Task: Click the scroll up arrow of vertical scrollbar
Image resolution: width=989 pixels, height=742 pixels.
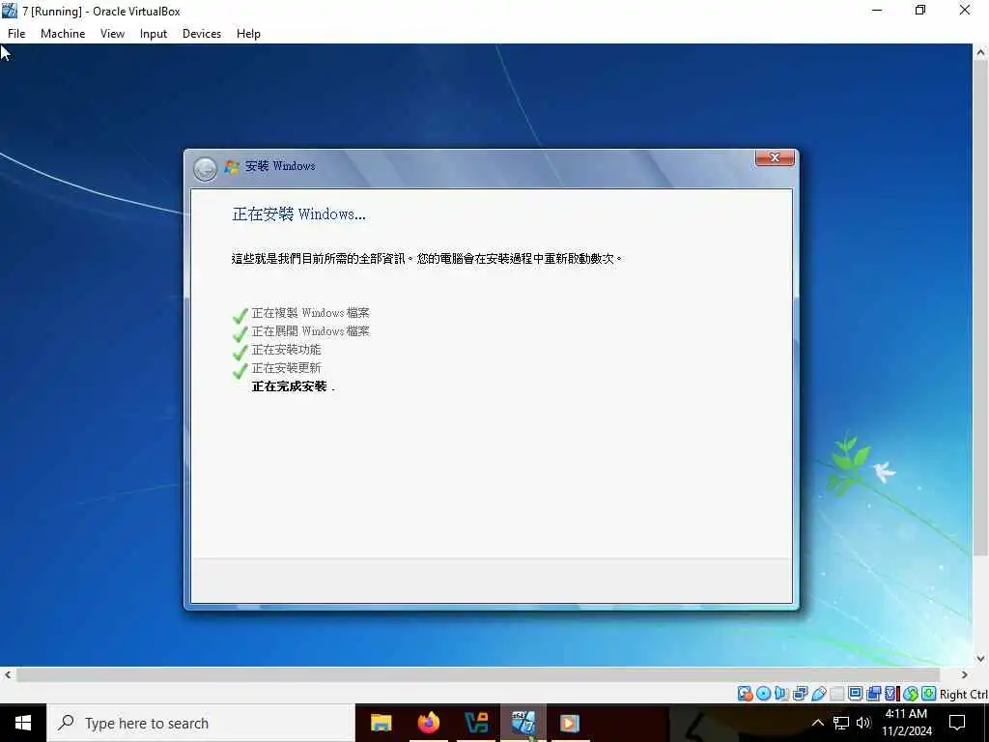Action: (x=980, y=53)
